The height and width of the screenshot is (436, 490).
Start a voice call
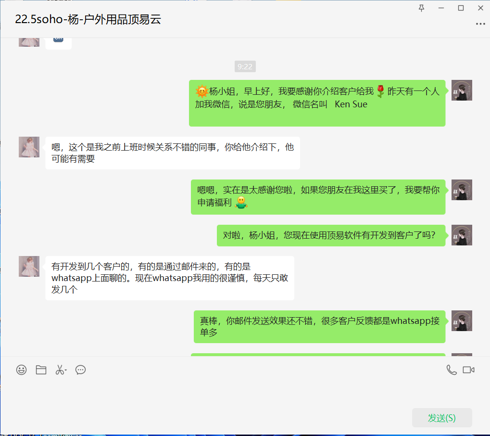tap(451, 370)
